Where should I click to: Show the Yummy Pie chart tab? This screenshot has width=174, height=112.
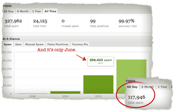80,44
